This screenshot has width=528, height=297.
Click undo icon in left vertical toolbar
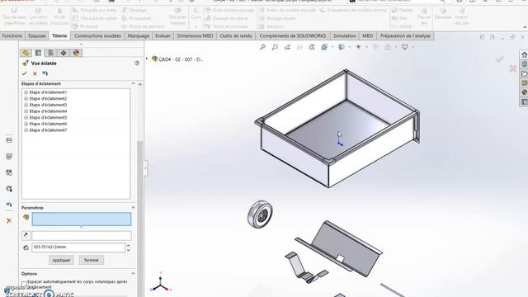pos(9,205)
